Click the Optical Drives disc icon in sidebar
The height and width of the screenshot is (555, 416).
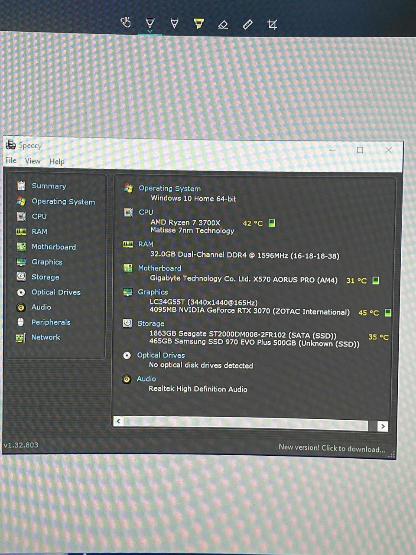21,292
